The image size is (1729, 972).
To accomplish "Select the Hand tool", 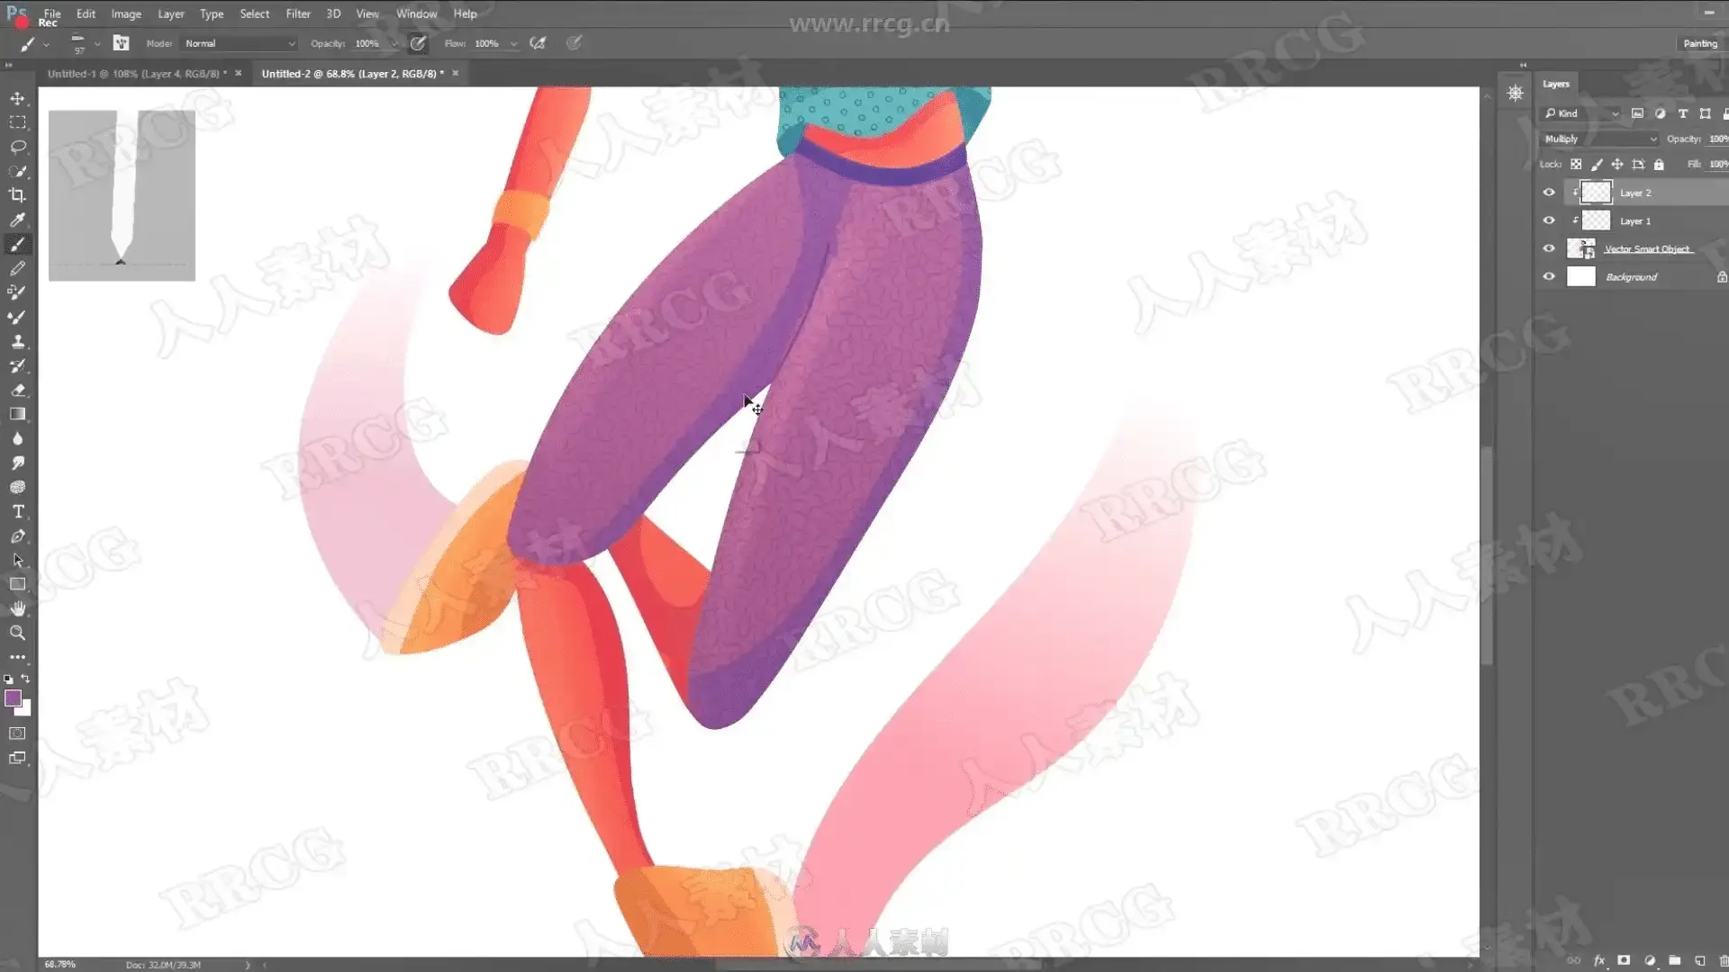I will click(17, 608).
